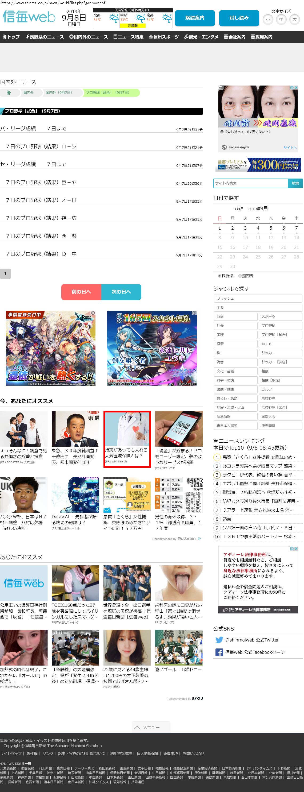Close the アディーレ law office ad
304x792 pixels.
tap(296, 549)
